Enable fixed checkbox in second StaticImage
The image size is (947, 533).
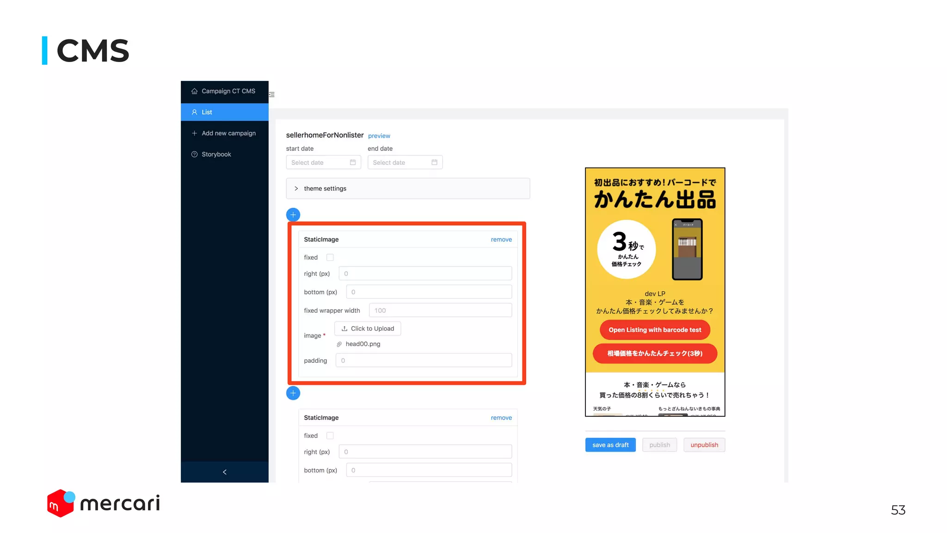tap(330, 435)
